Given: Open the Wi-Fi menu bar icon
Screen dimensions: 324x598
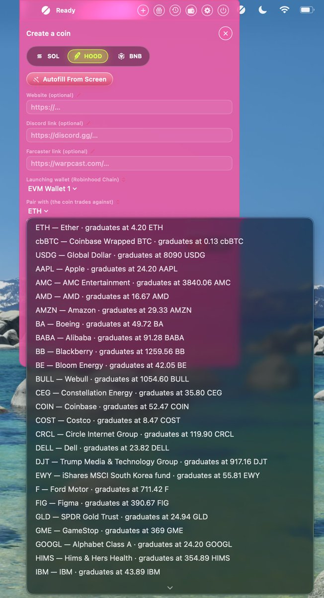Looking at the screenshot, I should pyautogui.click(x=284, y=9).
